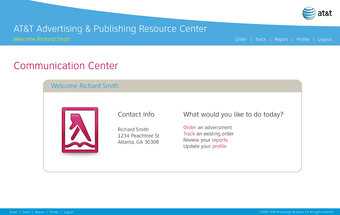
Task: Click What would you like to do today?
Action: point(233,115)
